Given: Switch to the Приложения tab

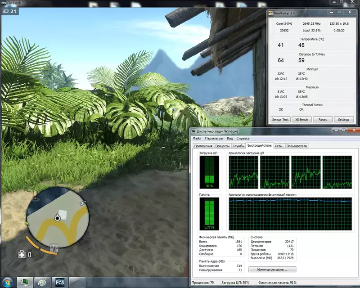Looking at the screenshot, I should coord(203,146).
